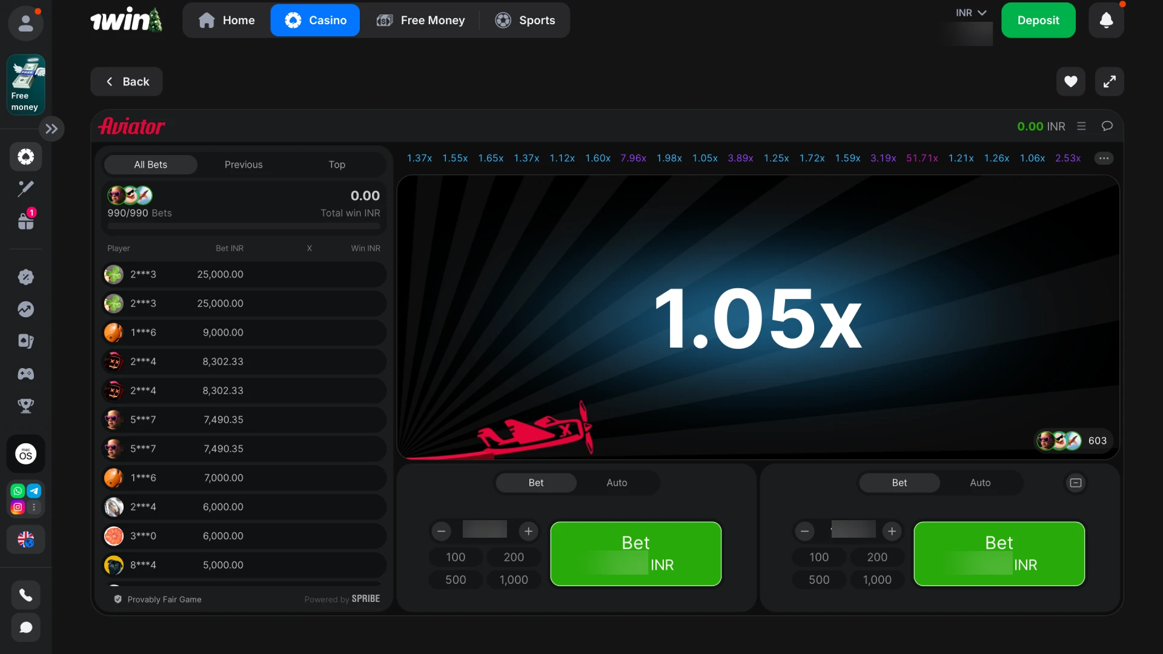This screenshot has height=654, width=1163.
Task: Add Aviator to favorites with heart icon
Action: coord(1070,81)
